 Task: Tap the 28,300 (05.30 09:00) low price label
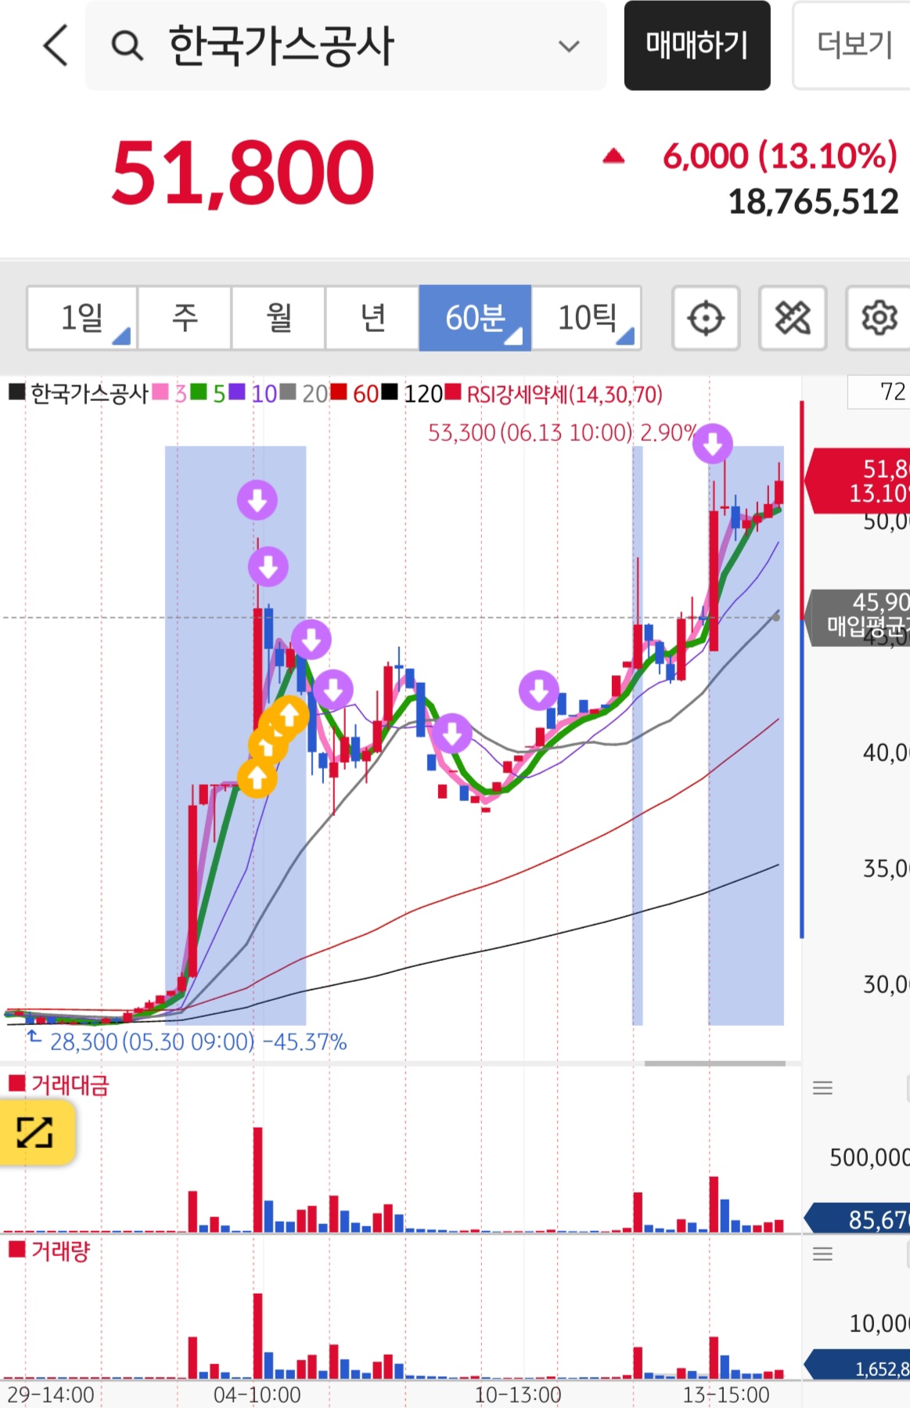coord(197,1042)
